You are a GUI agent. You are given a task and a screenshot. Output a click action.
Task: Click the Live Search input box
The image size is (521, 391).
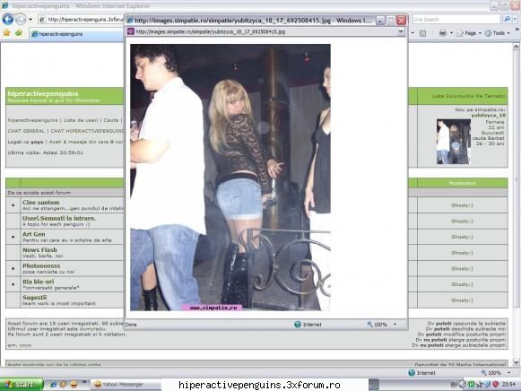click(x=456, y=19)
